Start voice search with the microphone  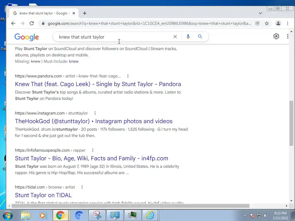(x=188, y=37)
